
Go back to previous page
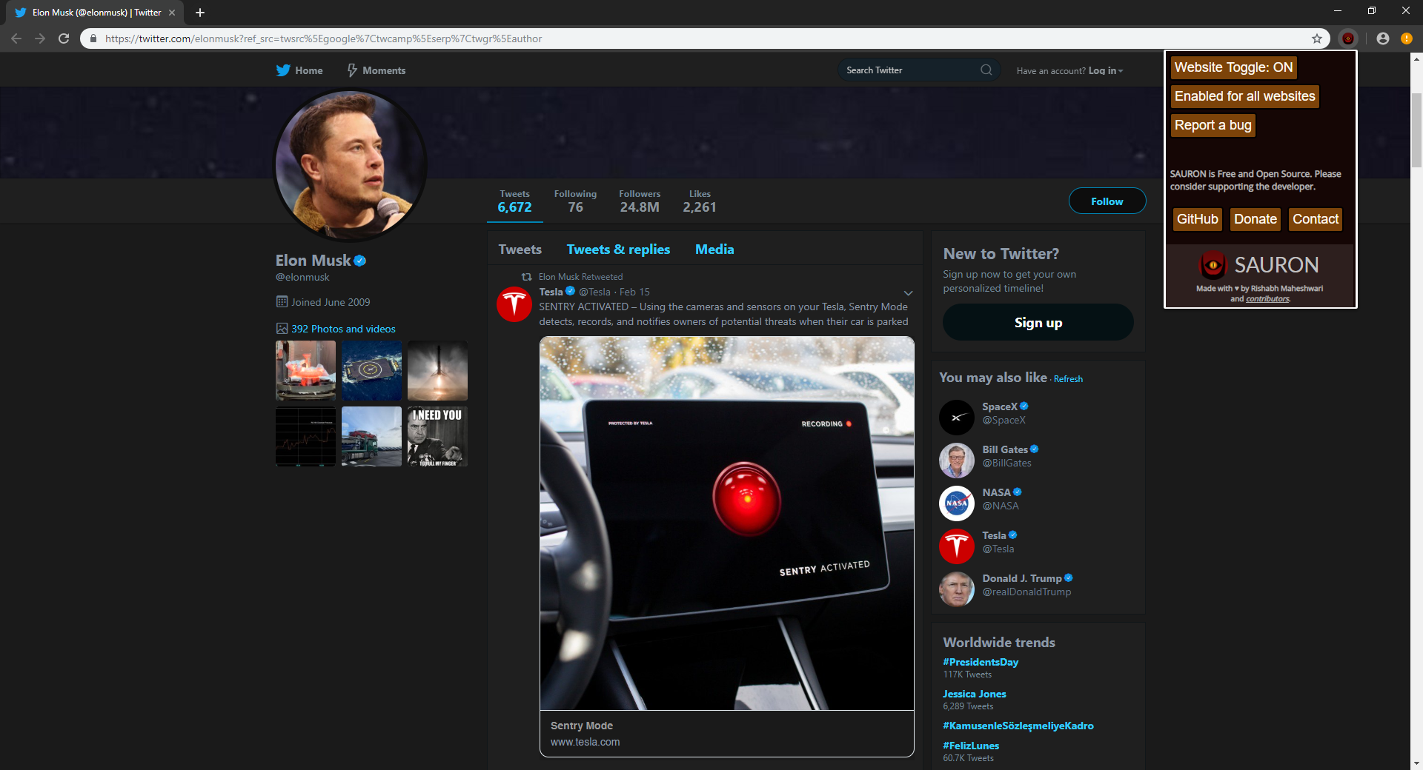point(16,38)
